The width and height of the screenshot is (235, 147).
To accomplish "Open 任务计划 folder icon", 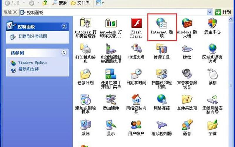I will [85, 74].
